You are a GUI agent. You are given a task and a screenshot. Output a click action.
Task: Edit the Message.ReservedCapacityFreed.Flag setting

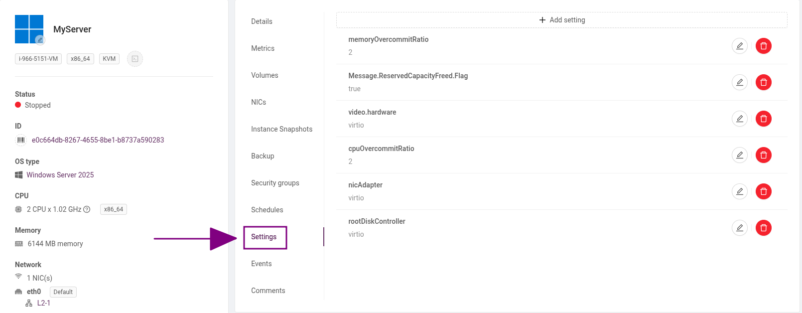coord(740,82)
